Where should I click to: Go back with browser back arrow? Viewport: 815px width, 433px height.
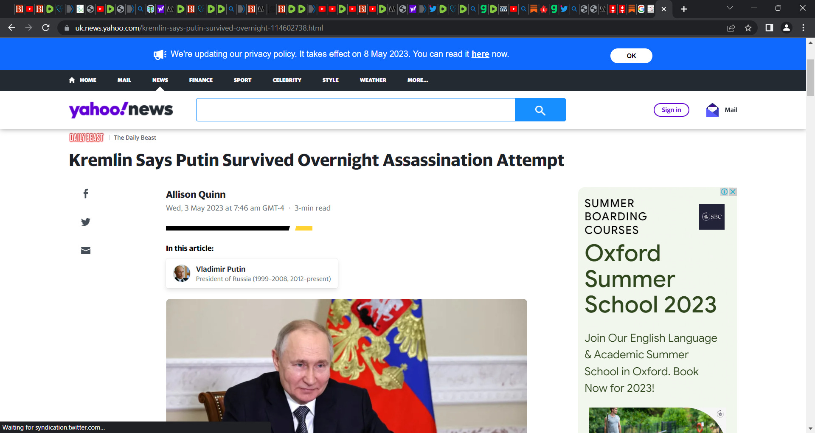[11, 28]
